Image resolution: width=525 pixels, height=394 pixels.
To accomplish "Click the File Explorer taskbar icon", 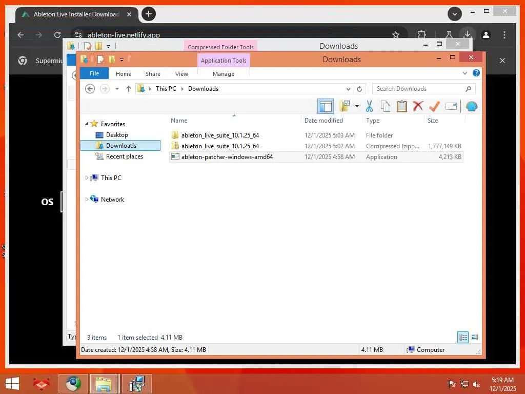I will point(104,384).
